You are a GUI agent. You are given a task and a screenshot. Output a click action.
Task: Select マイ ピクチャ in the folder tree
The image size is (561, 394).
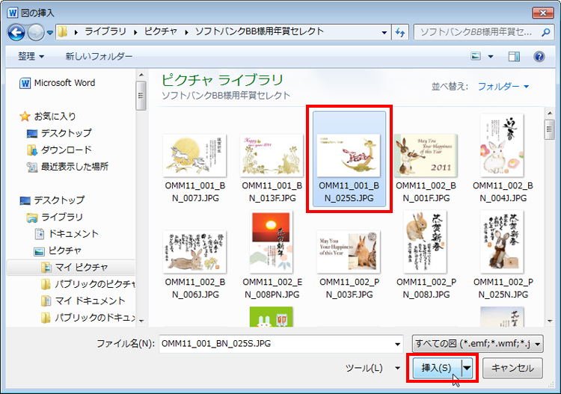74,268
